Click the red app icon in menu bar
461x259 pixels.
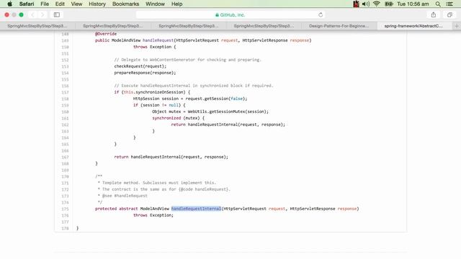[x=356, y=4]
